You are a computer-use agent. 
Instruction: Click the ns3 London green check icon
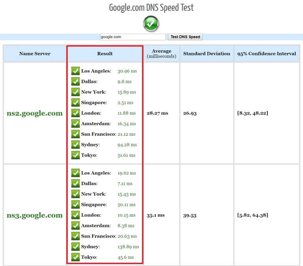click(75, 215)
